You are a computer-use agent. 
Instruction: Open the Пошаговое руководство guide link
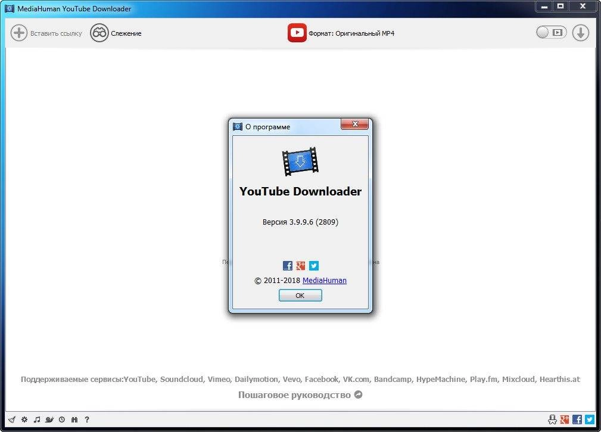coord(300,395)
